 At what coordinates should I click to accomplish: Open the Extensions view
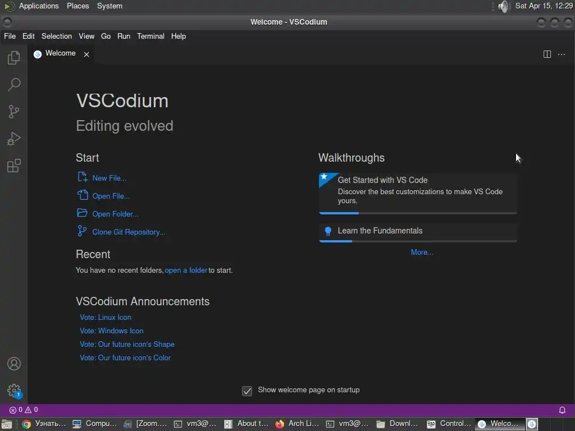pos(13,166)
